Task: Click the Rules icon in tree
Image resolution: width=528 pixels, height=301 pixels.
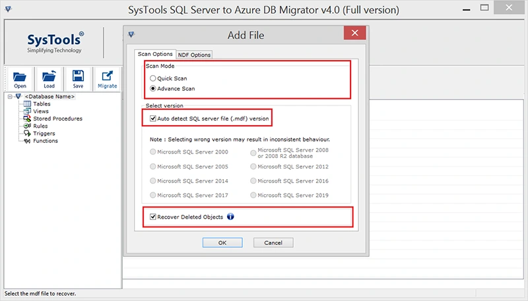Action: [x=27, y=126]
